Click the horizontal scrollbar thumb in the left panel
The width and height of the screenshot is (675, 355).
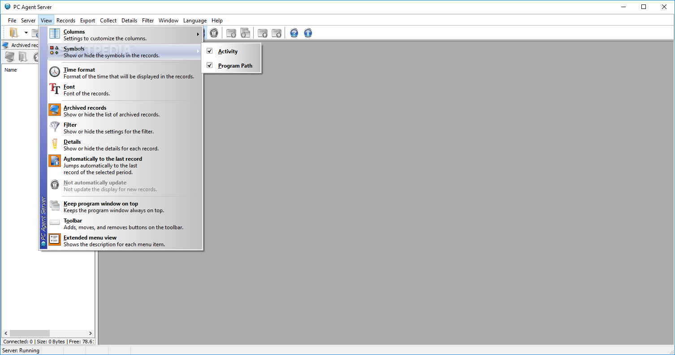click(30, 334)
